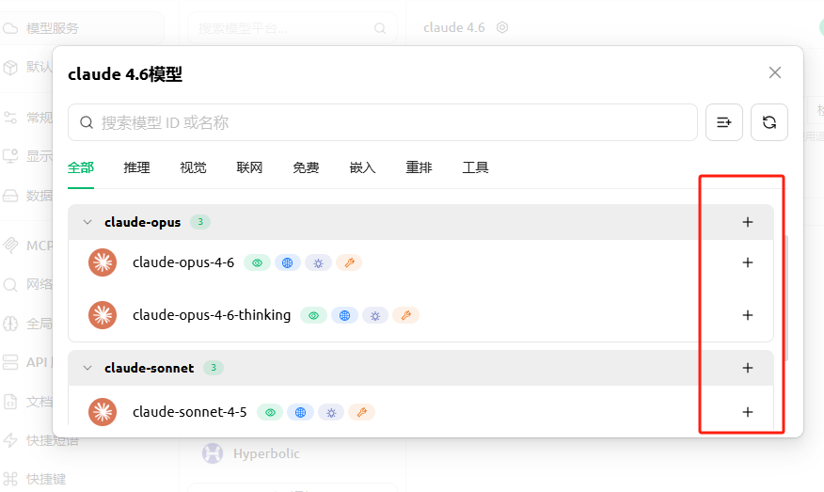Click the Hyperbolic provider in background list
The image size is (824, 492).
pos(251,453)
